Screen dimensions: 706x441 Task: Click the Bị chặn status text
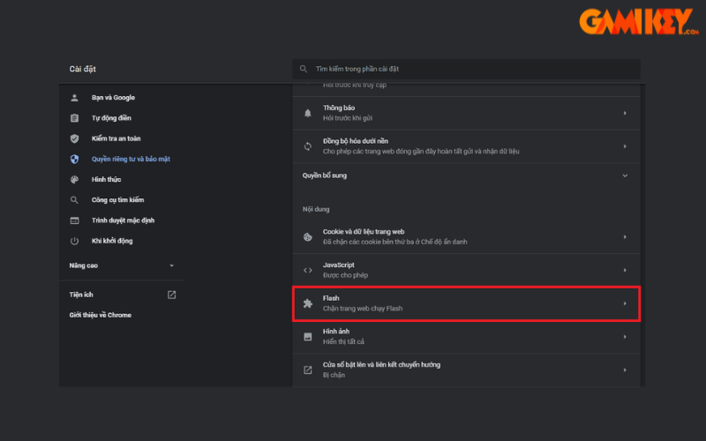click(334, 376)
